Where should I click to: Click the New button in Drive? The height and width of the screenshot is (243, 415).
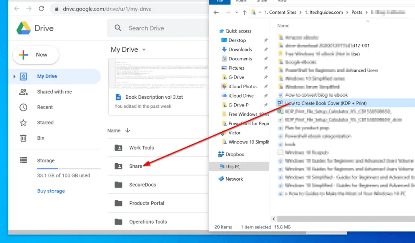[x=35, y=54]
